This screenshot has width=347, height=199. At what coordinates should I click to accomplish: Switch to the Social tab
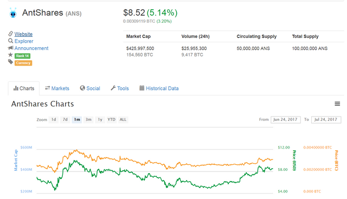click(x=90, y=88)
